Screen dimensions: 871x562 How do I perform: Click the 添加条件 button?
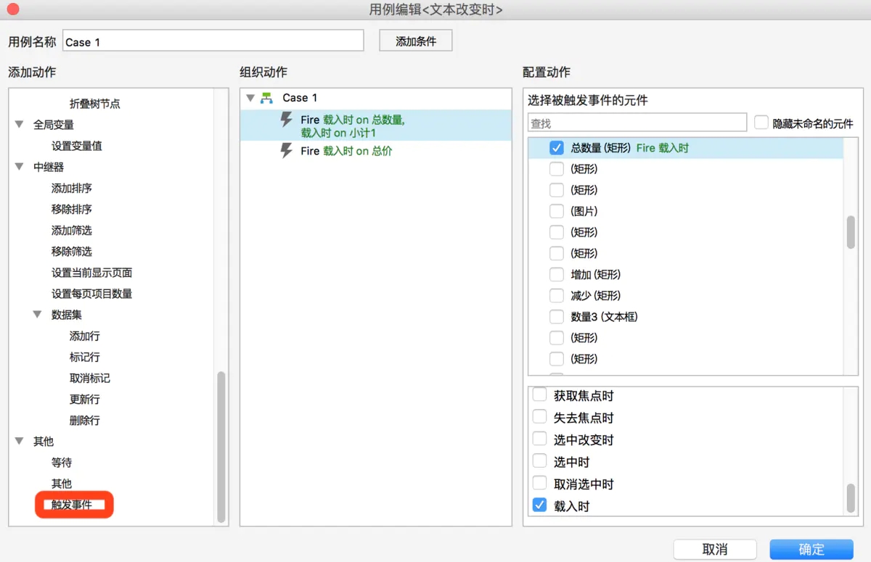coord(415,40)
